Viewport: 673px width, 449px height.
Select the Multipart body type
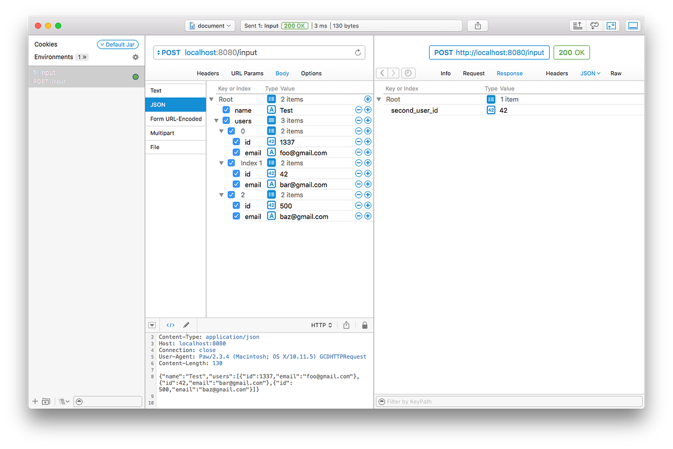[x=176, y=133]
